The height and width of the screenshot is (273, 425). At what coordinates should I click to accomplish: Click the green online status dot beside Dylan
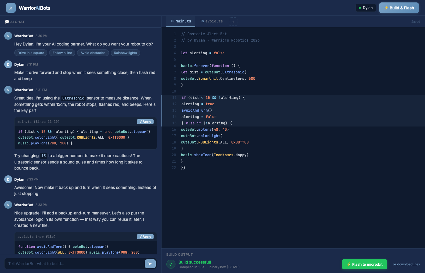tap(359, 8)
